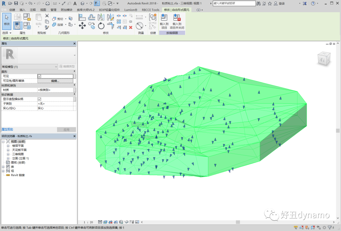Click the red Delete icon
This screenshot has height=231, width=341.
click(x=131, y=27)
